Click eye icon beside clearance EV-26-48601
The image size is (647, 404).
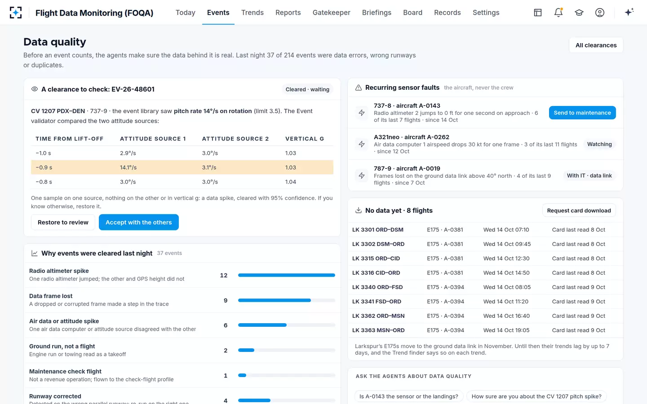(35, 89)
